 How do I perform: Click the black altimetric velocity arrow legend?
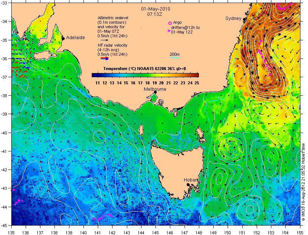pyautogui.click(x=105, y=40)
